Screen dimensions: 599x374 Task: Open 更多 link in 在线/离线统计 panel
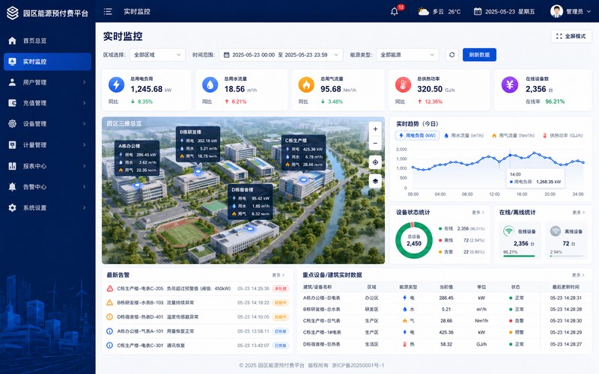coord(578,212)
